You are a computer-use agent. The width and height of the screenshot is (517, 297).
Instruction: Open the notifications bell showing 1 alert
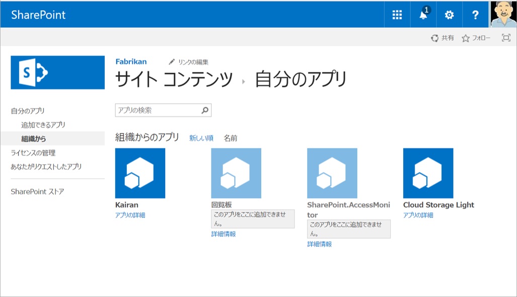click(423, 14)
